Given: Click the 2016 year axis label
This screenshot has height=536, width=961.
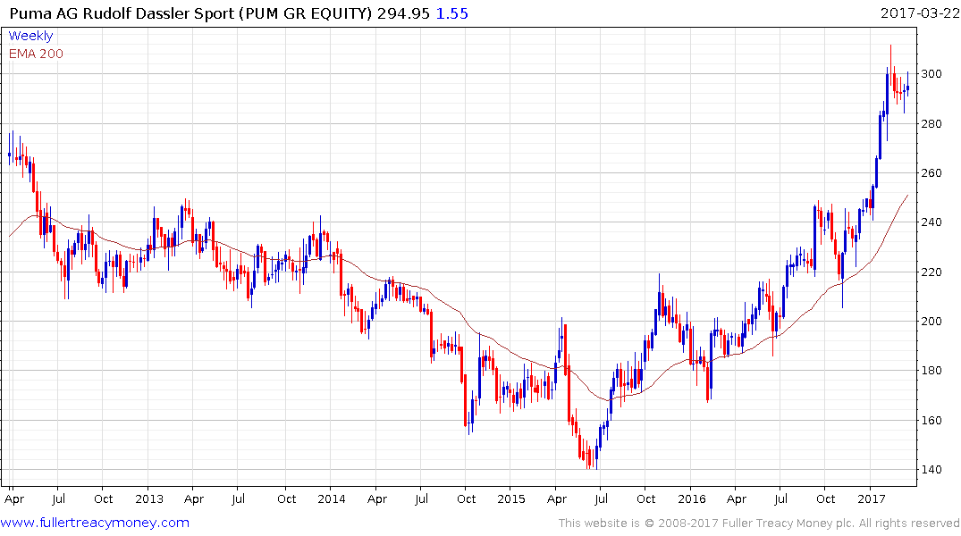Looking at the screenshot, I should pyautogui.click(x=691, y=498).
